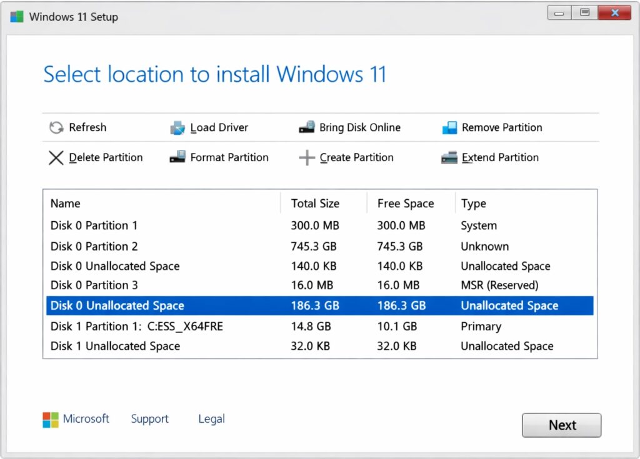
Task: Click the 10.1 GB free space cell
Action: [397, 327]
